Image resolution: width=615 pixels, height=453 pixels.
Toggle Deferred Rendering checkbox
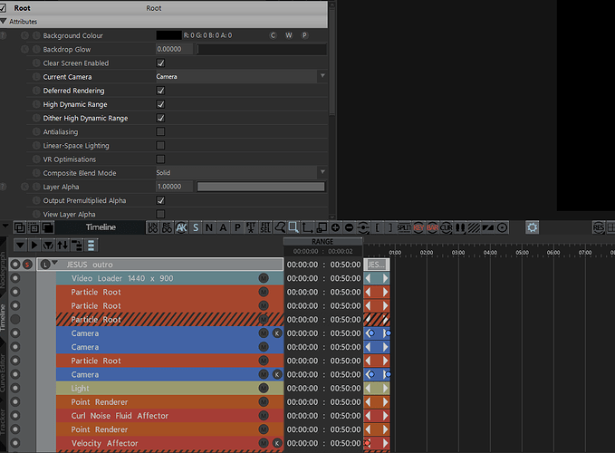(x=160, y=91)
